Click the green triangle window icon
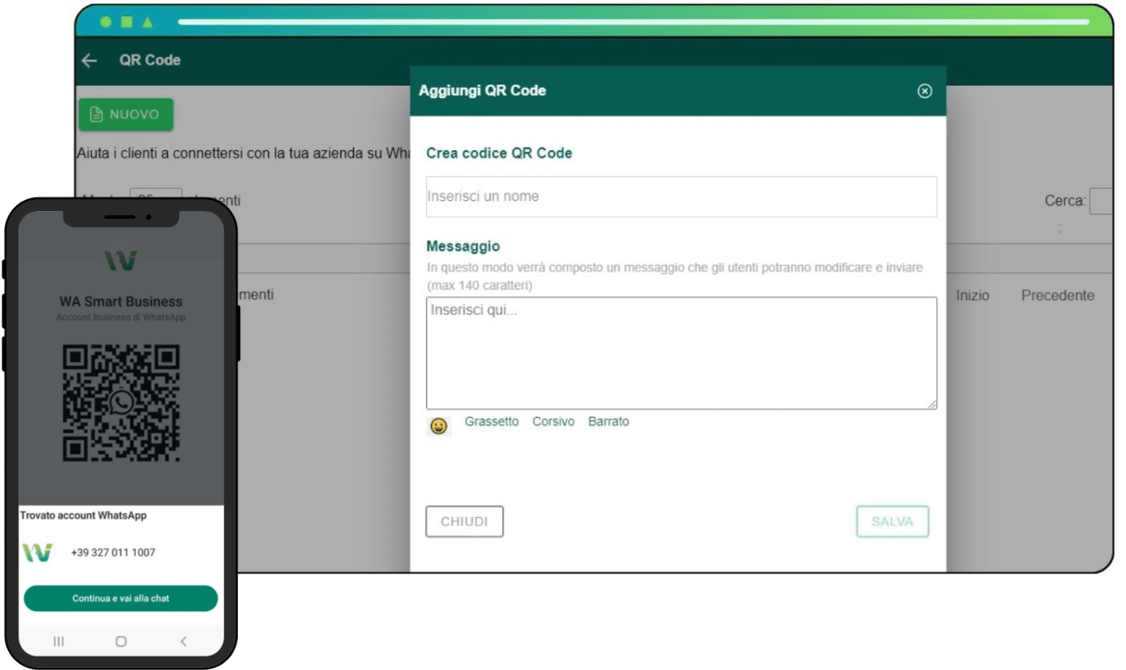 [147, 22]
